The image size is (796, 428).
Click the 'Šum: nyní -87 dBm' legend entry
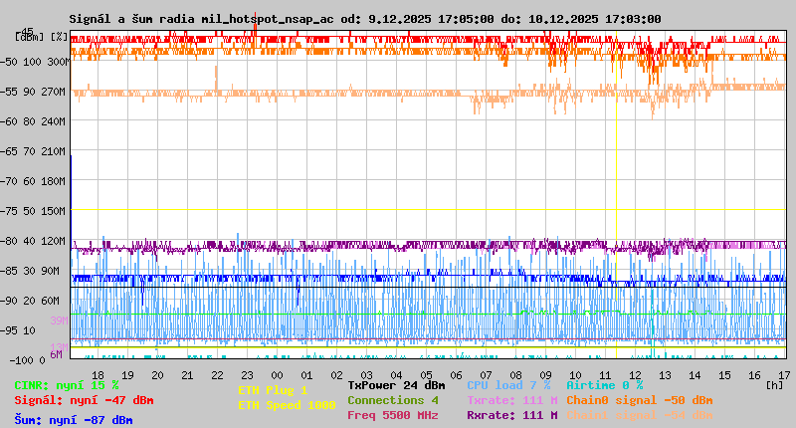click(x=74, y=420)
